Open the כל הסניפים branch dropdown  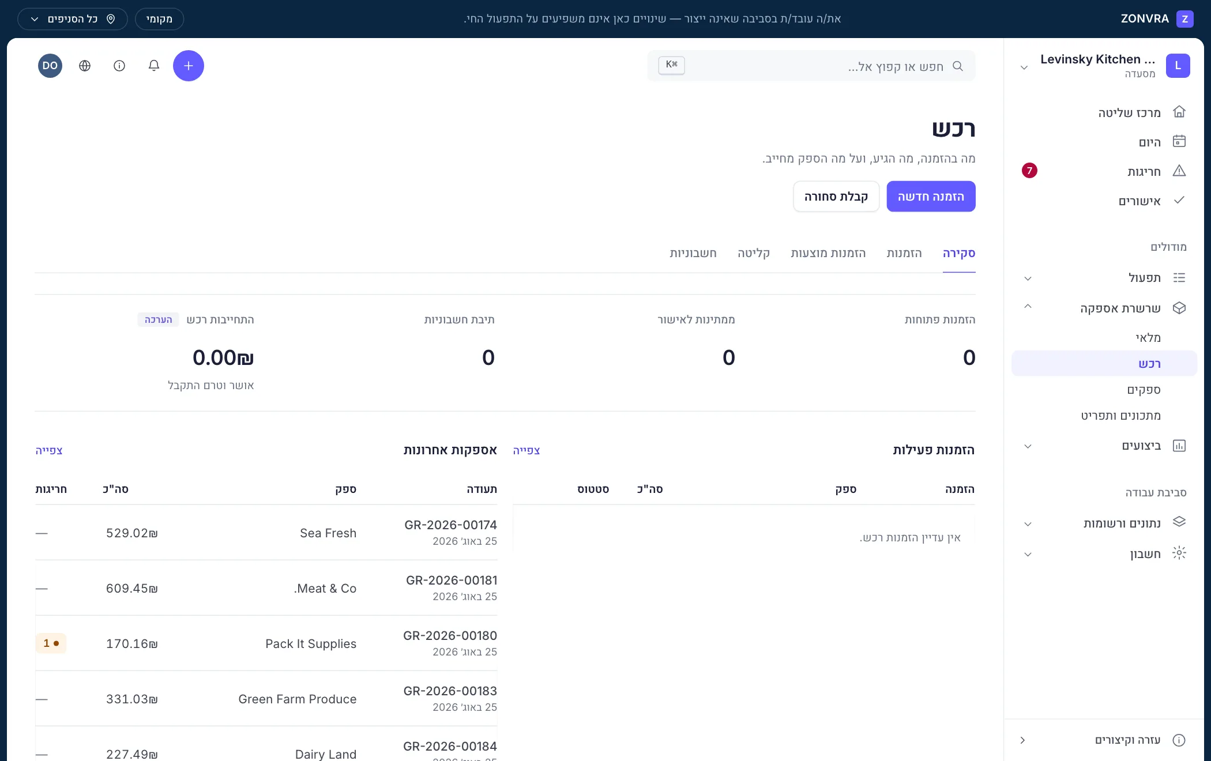pos(73,19)
